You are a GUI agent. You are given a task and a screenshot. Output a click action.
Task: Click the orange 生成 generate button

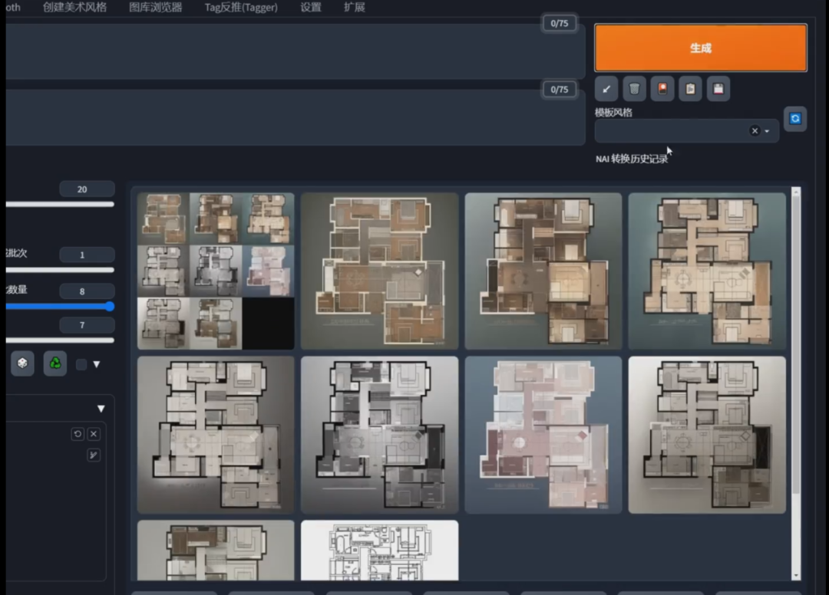[x=700, y=48]
